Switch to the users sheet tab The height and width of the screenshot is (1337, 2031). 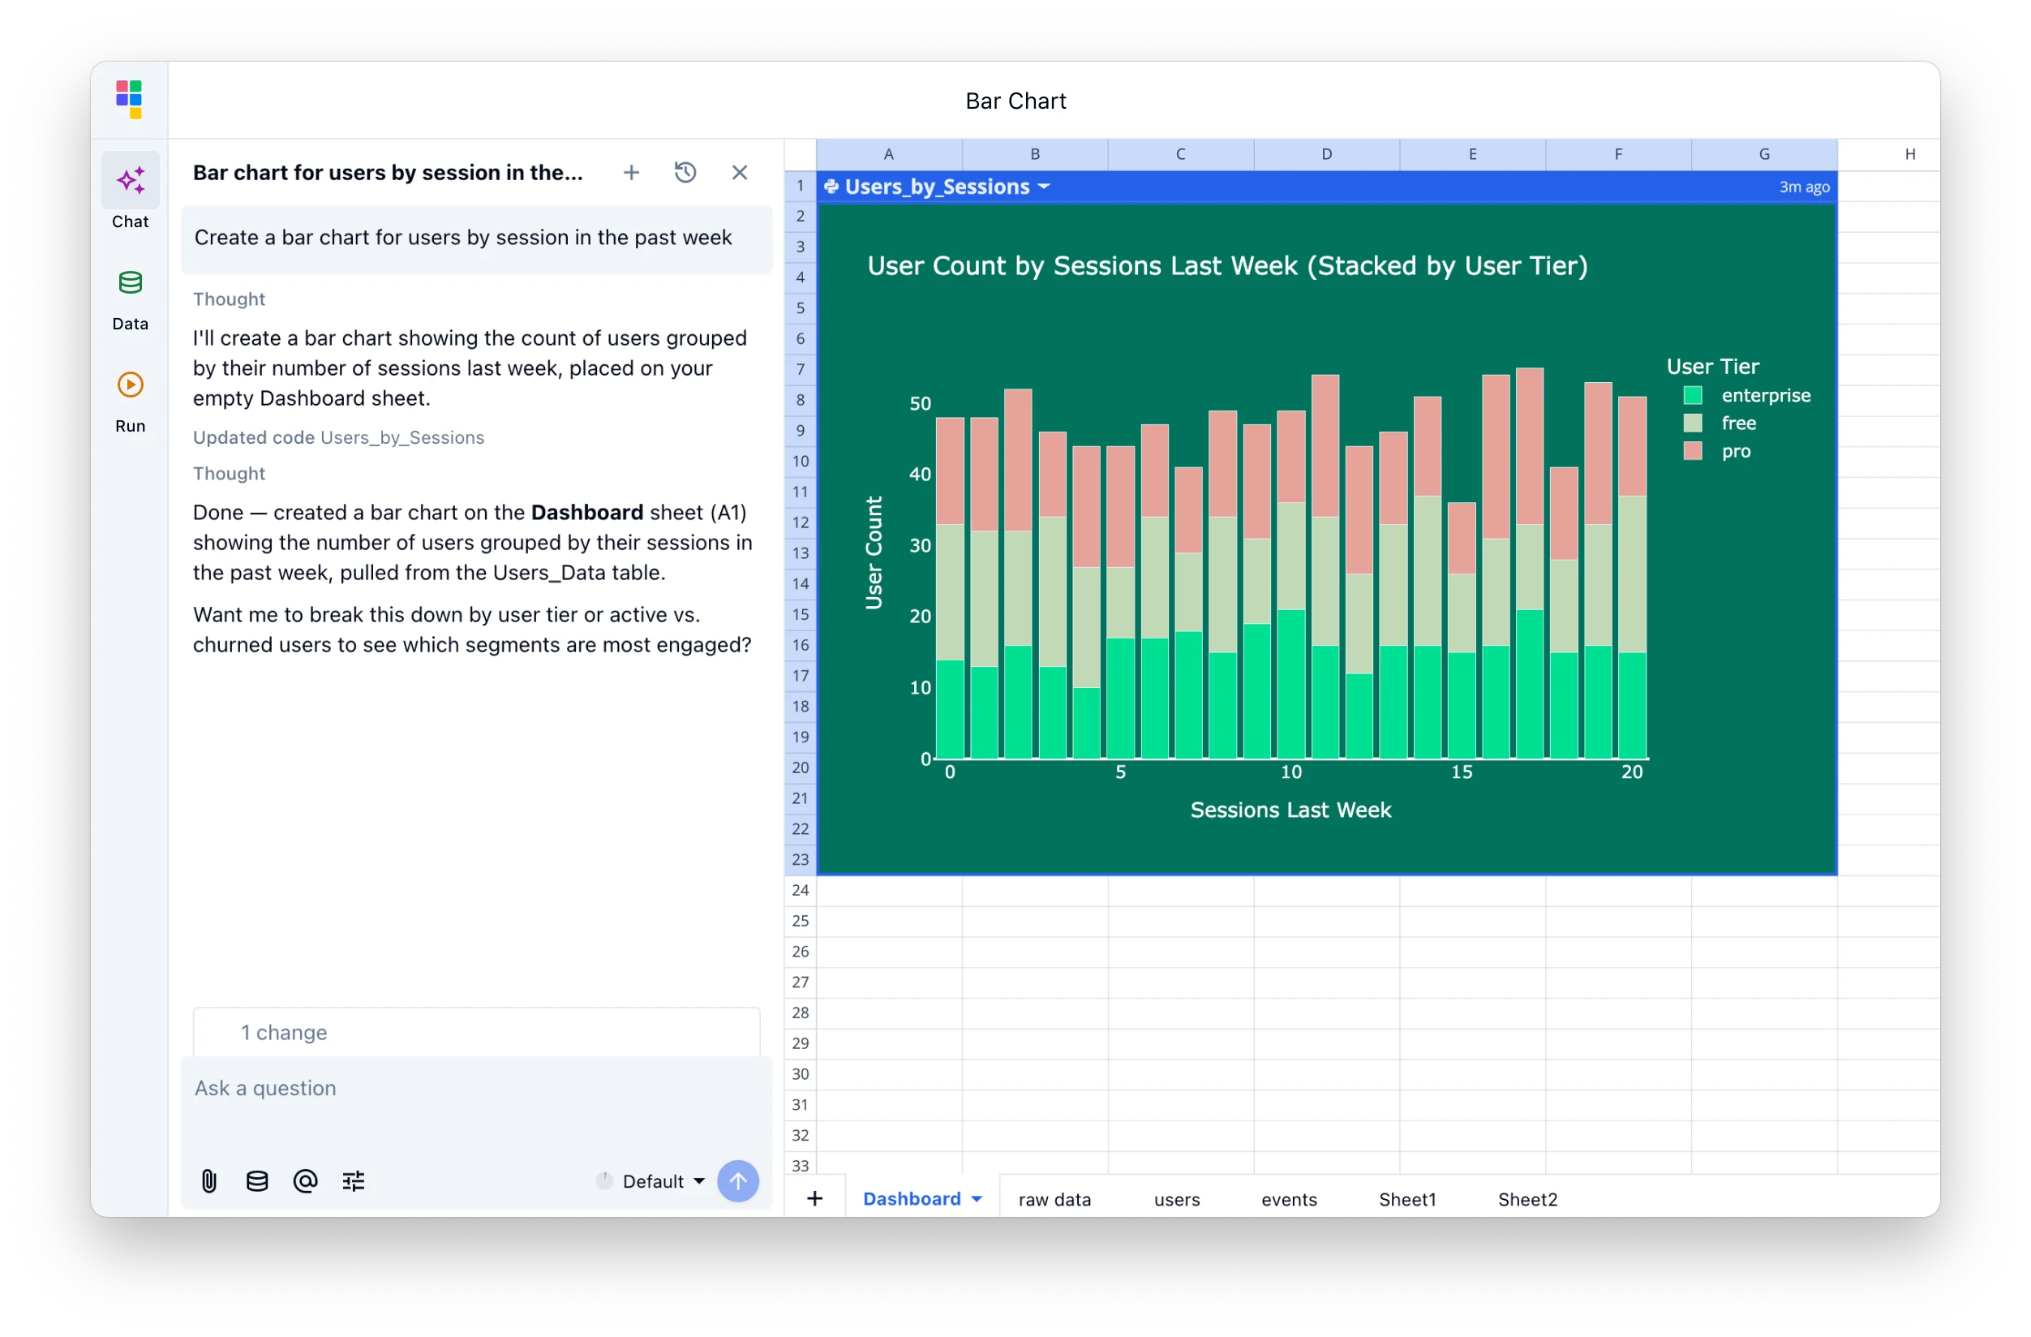coord(1177,1199)
